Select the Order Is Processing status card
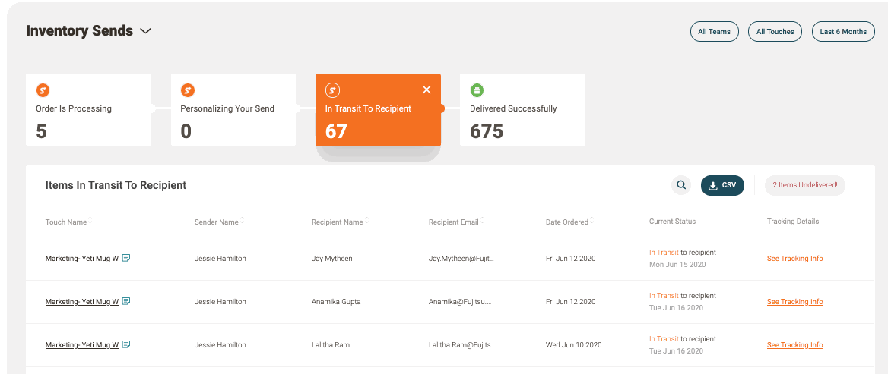888x374 pixels. point(88,110)
